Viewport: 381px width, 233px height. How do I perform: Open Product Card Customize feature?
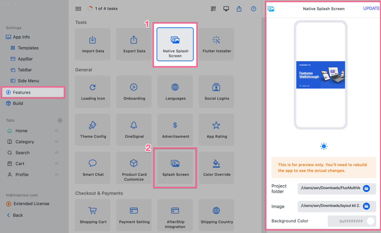point(134,168)
